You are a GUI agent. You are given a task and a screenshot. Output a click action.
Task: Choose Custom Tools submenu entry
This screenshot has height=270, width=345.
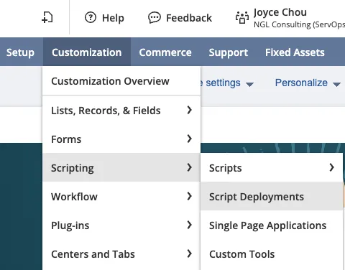click(x=272, y=253)
